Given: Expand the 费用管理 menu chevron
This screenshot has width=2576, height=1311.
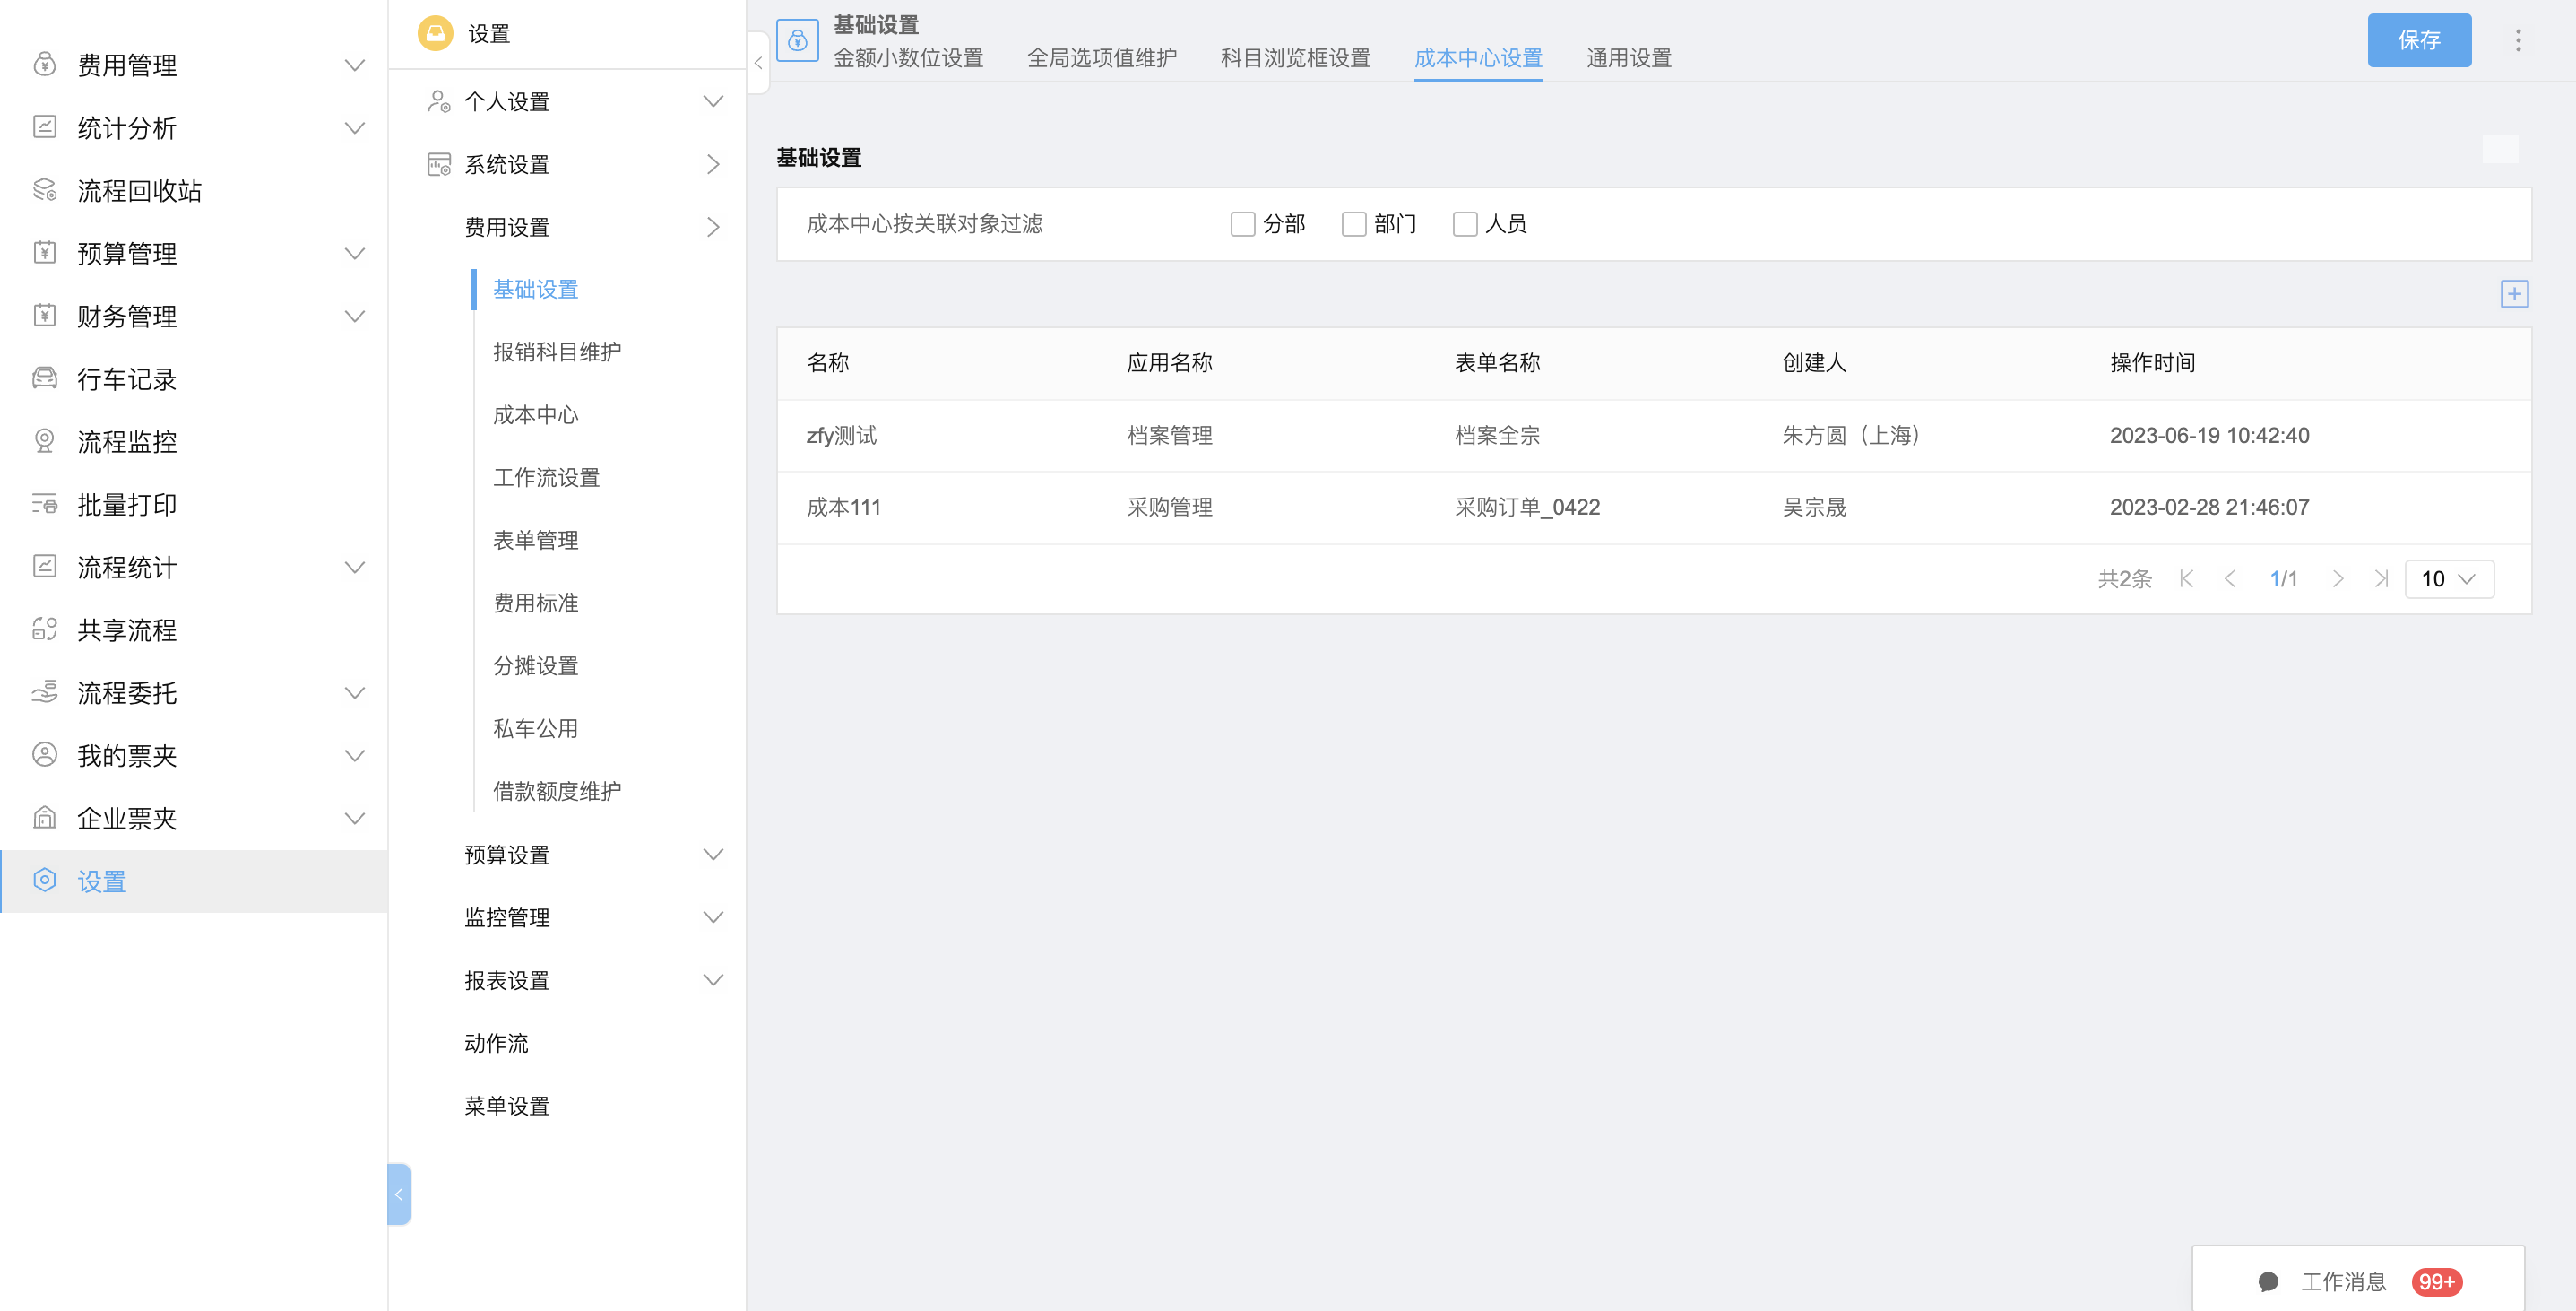Looking at the screenshot, I should (354, 65).
